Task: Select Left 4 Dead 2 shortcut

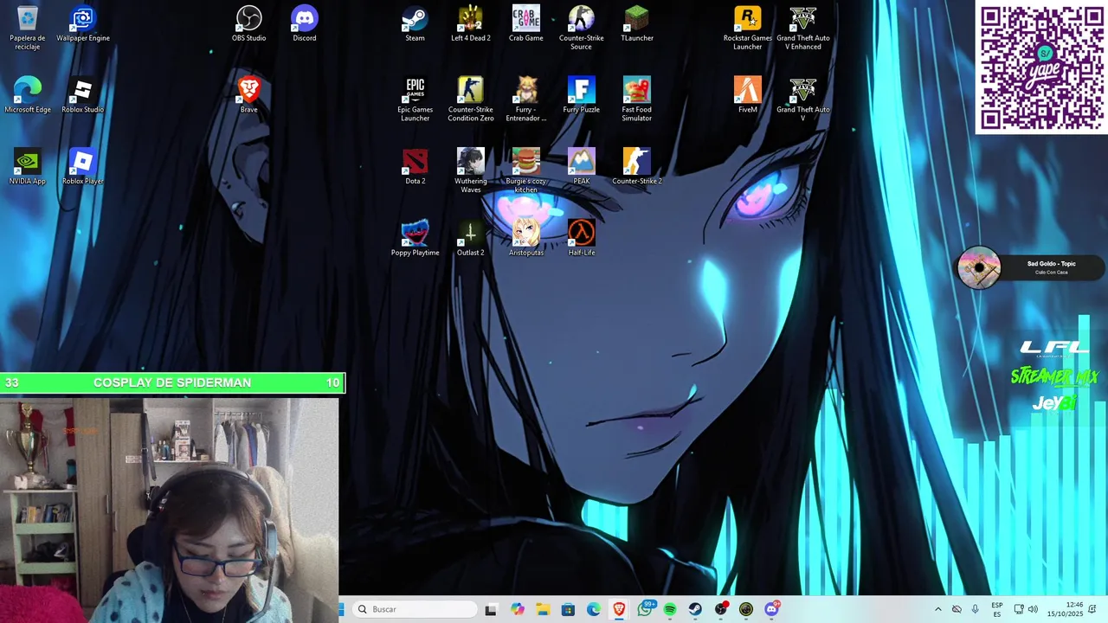Action: point(471,24)
